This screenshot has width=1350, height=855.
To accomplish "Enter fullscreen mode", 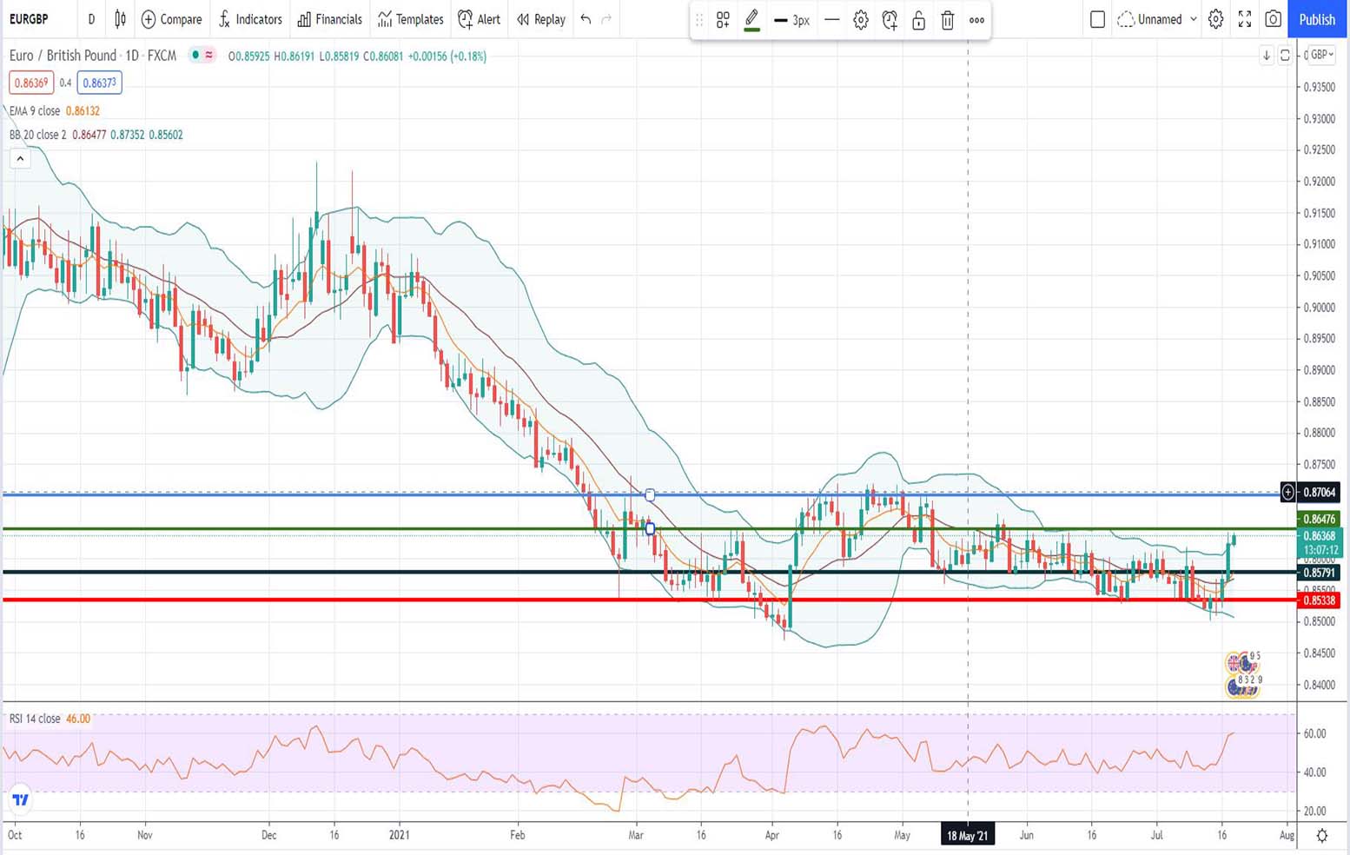I will coord(1244,19).
